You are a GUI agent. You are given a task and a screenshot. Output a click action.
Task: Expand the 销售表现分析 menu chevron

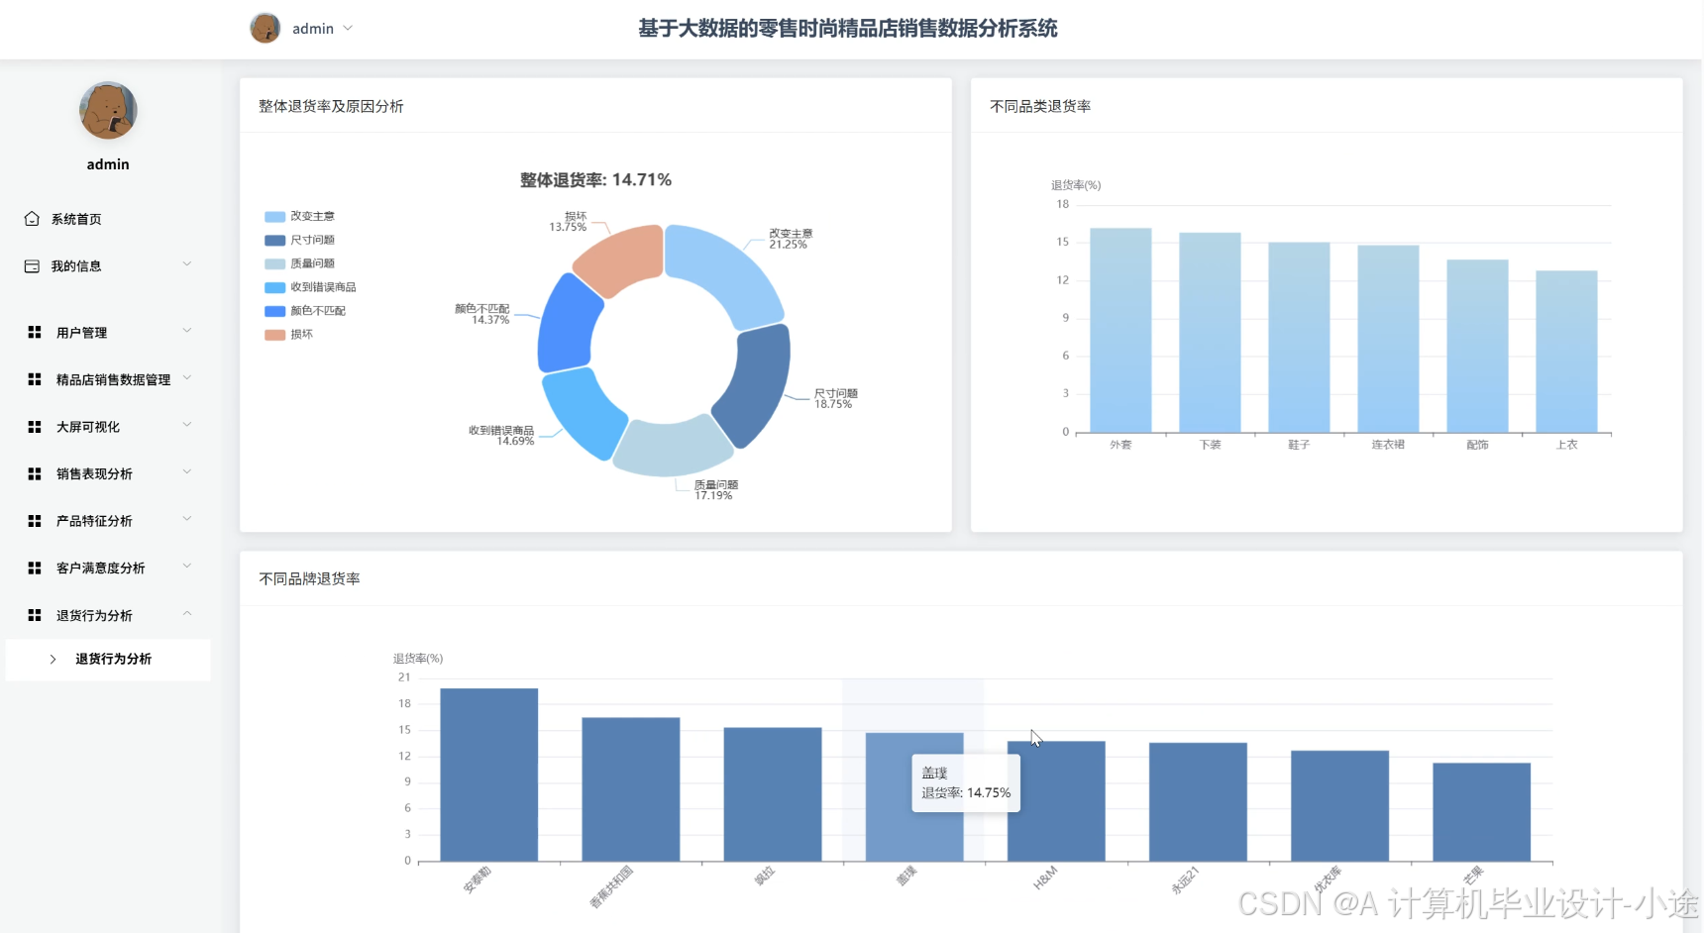coord(187,472)
